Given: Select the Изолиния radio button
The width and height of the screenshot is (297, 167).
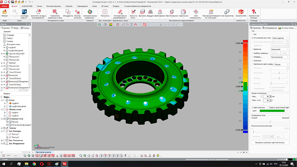Looking at the screenshot, I should tap(252, 60).
